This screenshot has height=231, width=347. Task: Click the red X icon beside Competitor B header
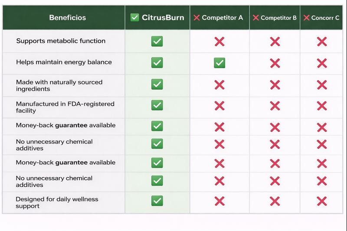[x=255, y=18]
